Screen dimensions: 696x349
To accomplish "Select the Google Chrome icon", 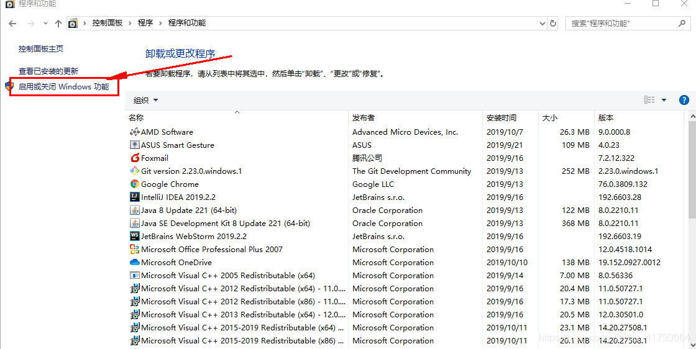I will click(x=134, y=184).
